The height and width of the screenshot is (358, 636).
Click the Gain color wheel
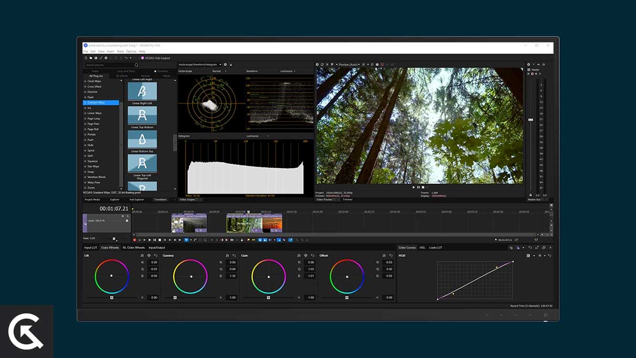click(x=269, y=276)
